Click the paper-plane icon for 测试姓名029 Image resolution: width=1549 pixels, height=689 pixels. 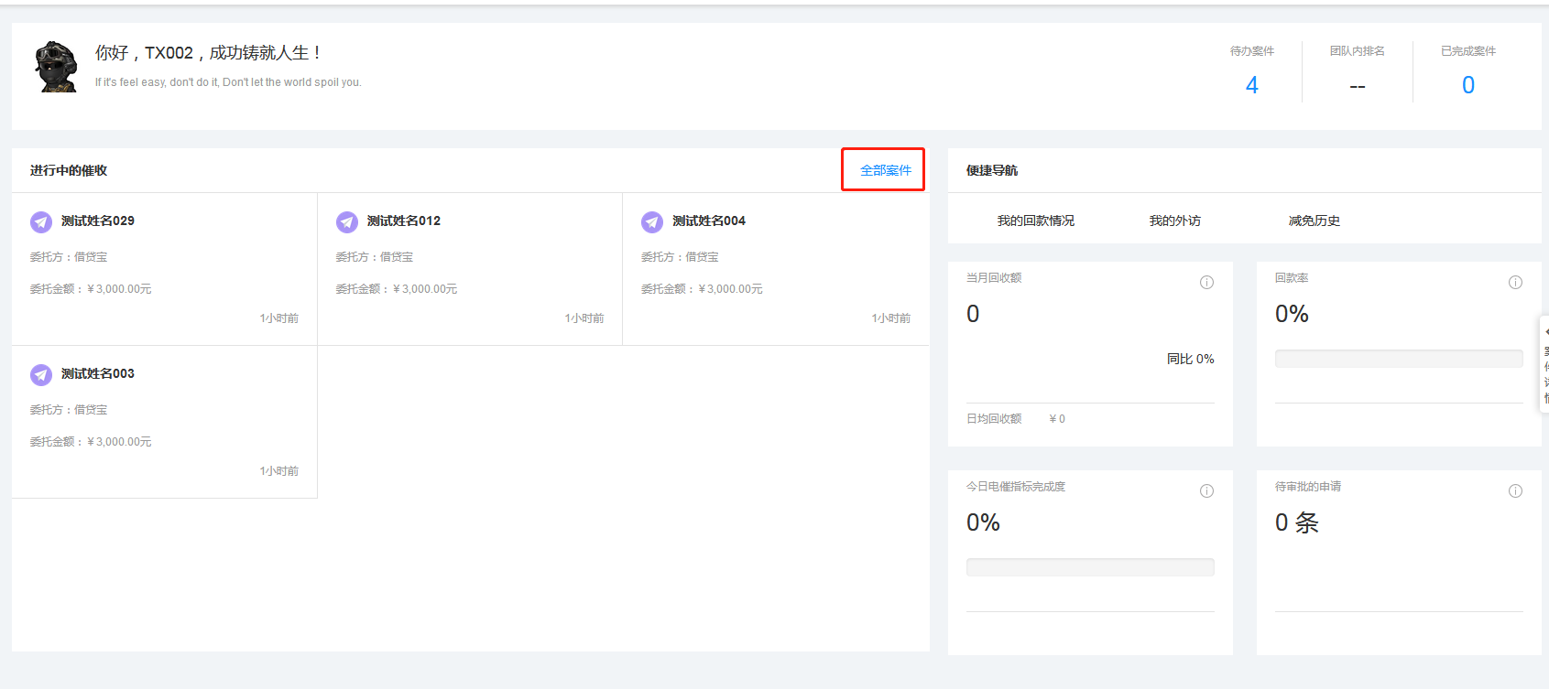[x=41, y=221]
